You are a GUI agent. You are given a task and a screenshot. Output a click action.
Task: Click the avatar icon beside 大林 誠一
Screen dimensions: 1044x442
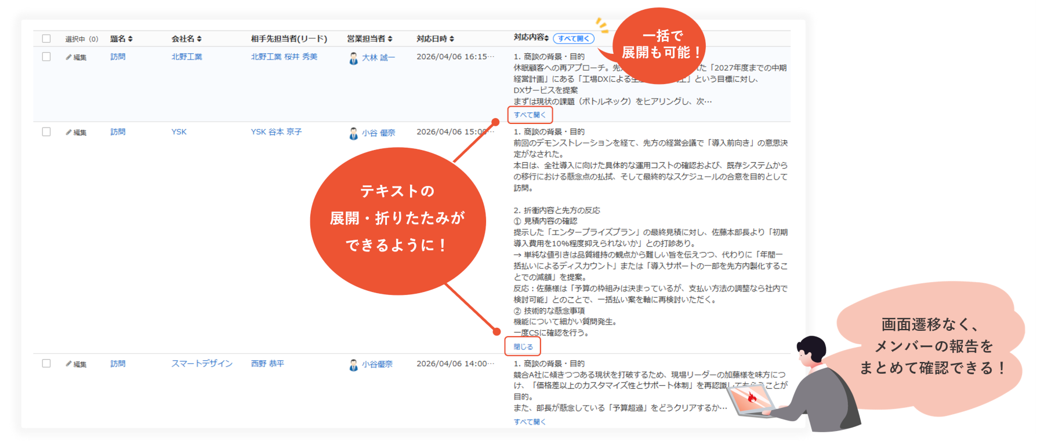pos(353,59)
